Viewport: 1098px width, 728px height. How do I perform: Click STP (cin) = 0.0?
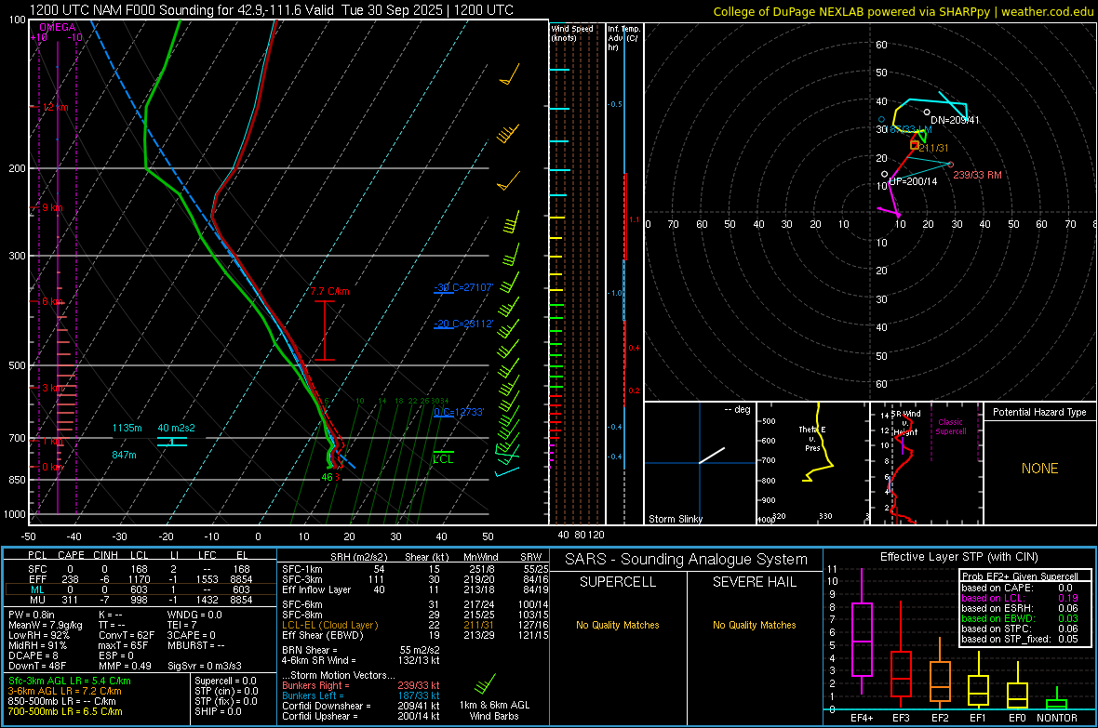226,691
